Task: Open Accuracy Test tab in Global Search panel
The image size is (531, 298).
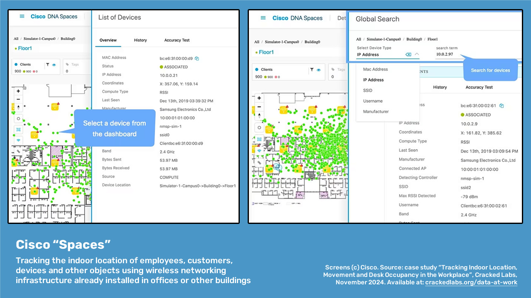Action: pos(479,87)
